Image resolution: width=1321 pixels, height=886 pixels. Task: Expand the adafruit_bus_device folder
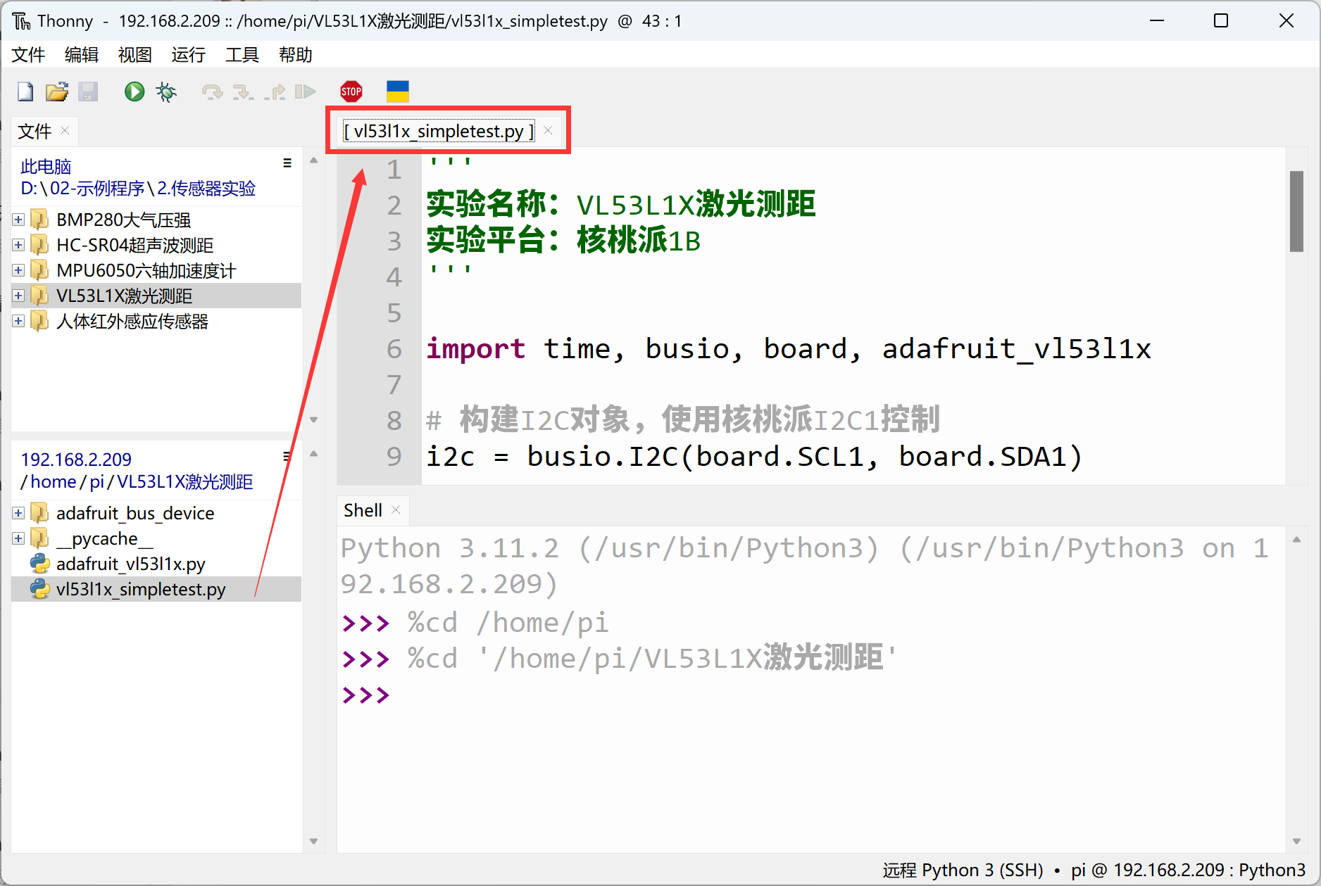(18, 513)
